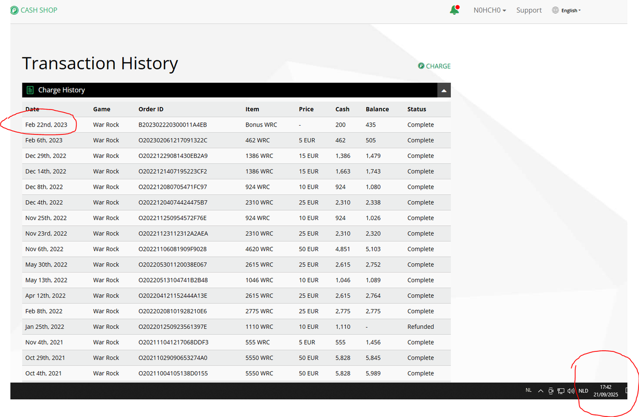Click the date Apr 12th, 2022
Image resolution: width=639 pixels, height=417 pixels.
pyautogui.click(x=45, y=296)
